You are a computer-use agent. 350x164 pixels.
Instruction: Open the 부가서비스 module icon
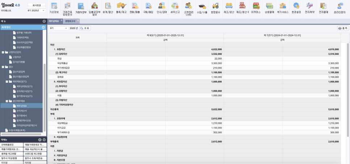[283, 6]
